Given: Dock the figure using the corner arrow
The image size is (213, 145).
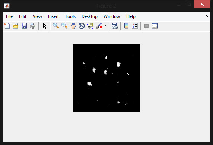Looking at the screenshot, I should (x=207, y=16).
